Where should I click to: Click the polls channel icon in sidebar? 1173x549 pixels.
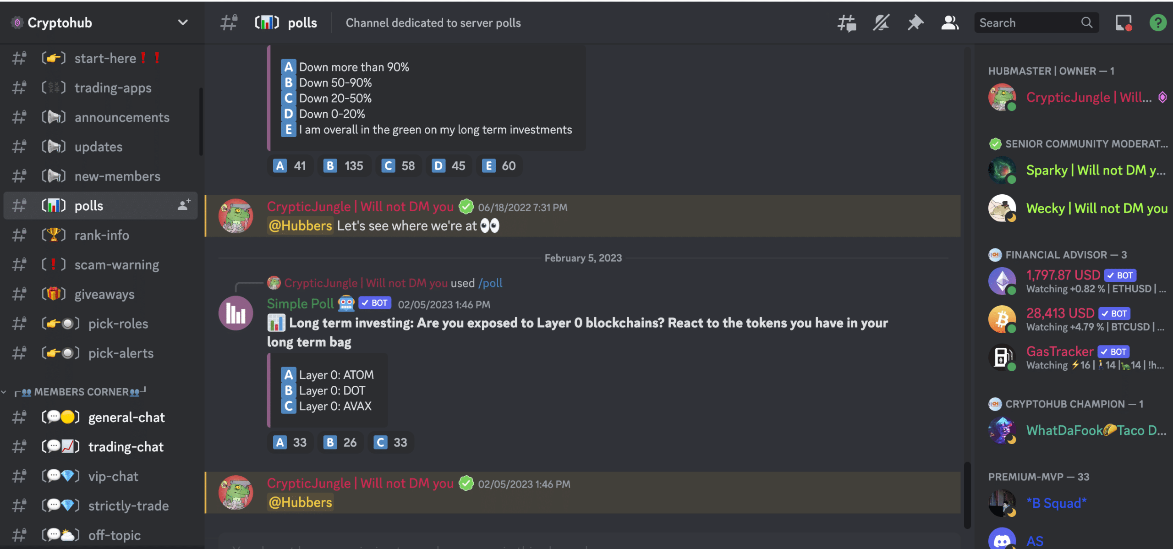[x=54, y=205]
